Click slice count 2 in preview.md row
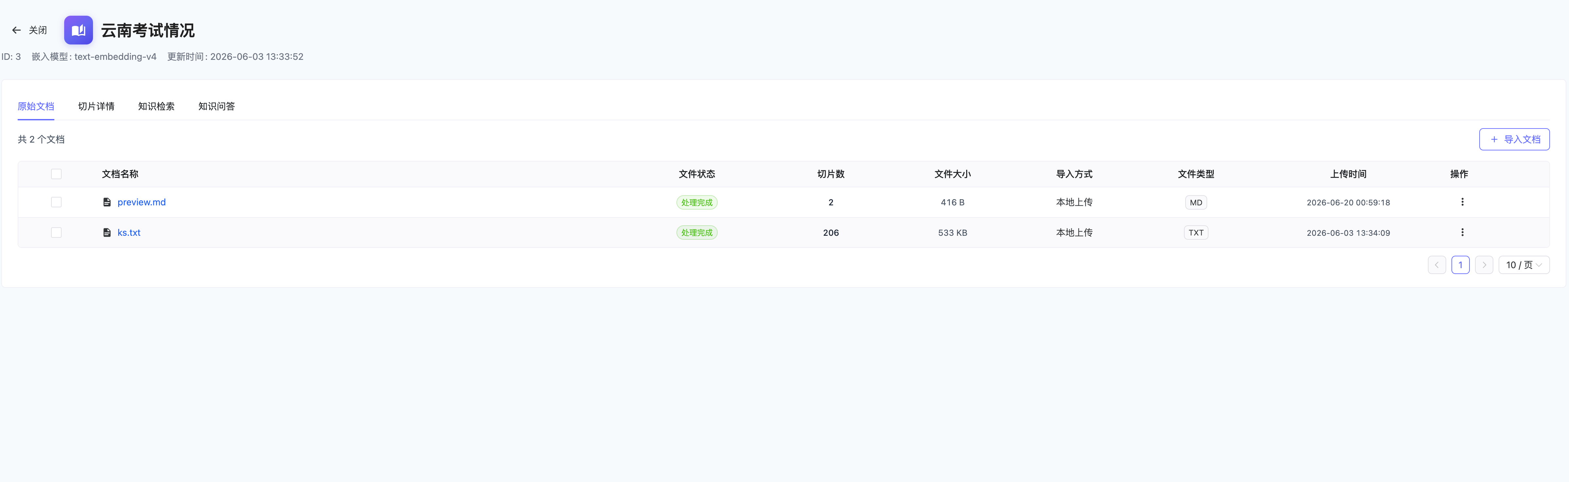 point(831,203)
